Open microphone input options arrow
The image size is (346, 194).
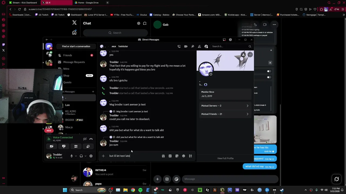76,156
